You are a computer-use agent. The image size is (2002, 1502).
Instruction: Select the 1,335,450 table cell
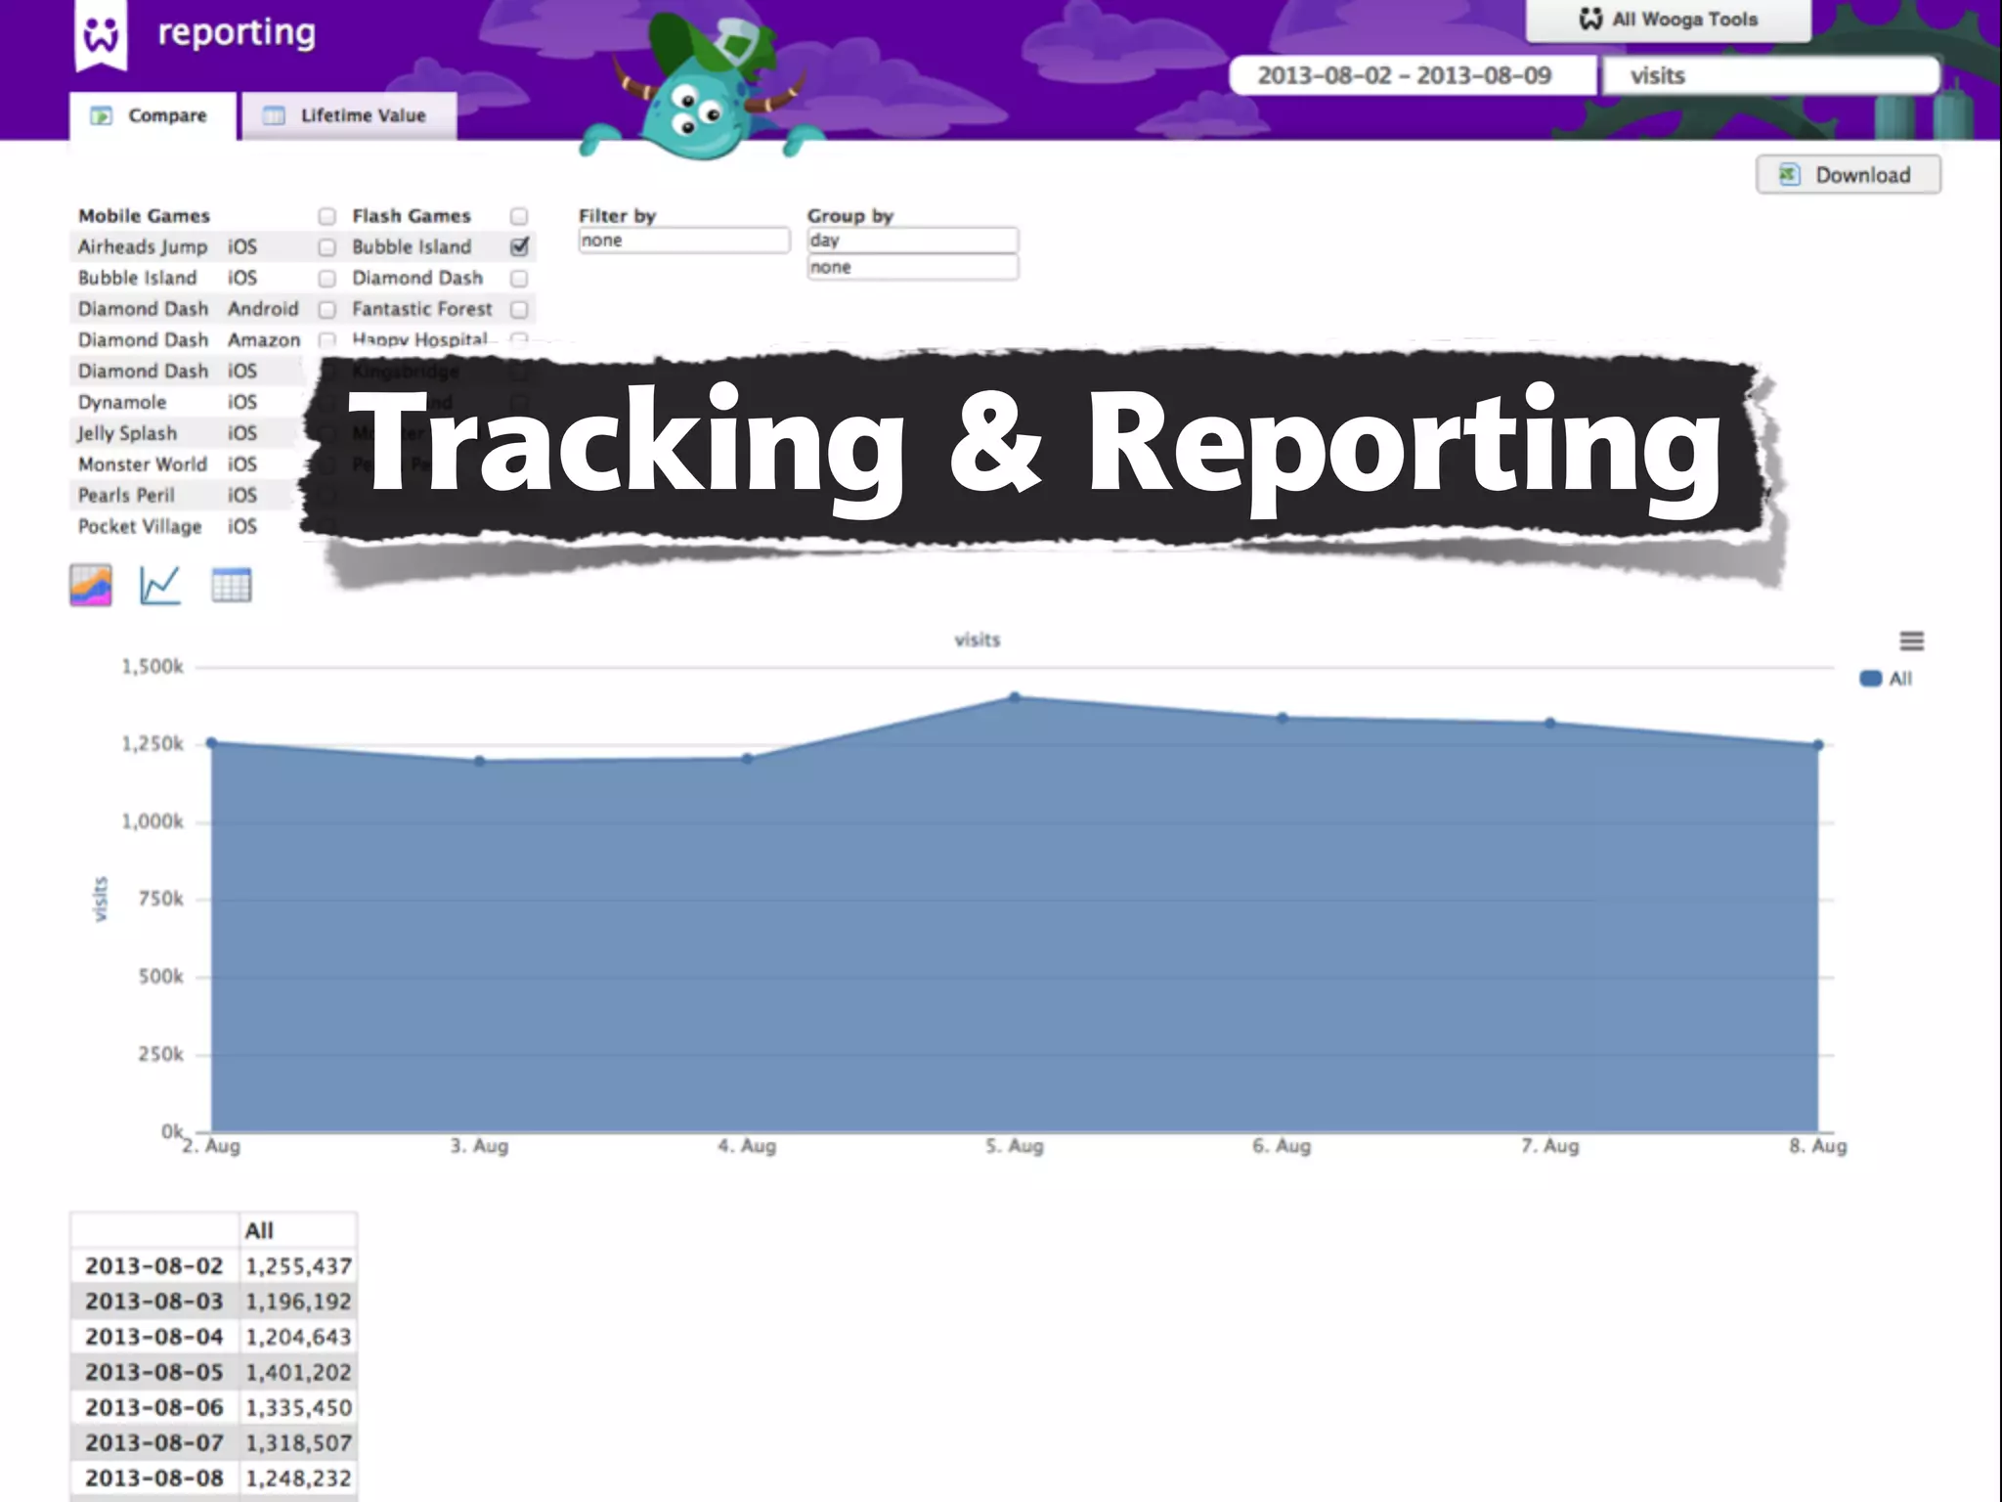click(297, 1407)
